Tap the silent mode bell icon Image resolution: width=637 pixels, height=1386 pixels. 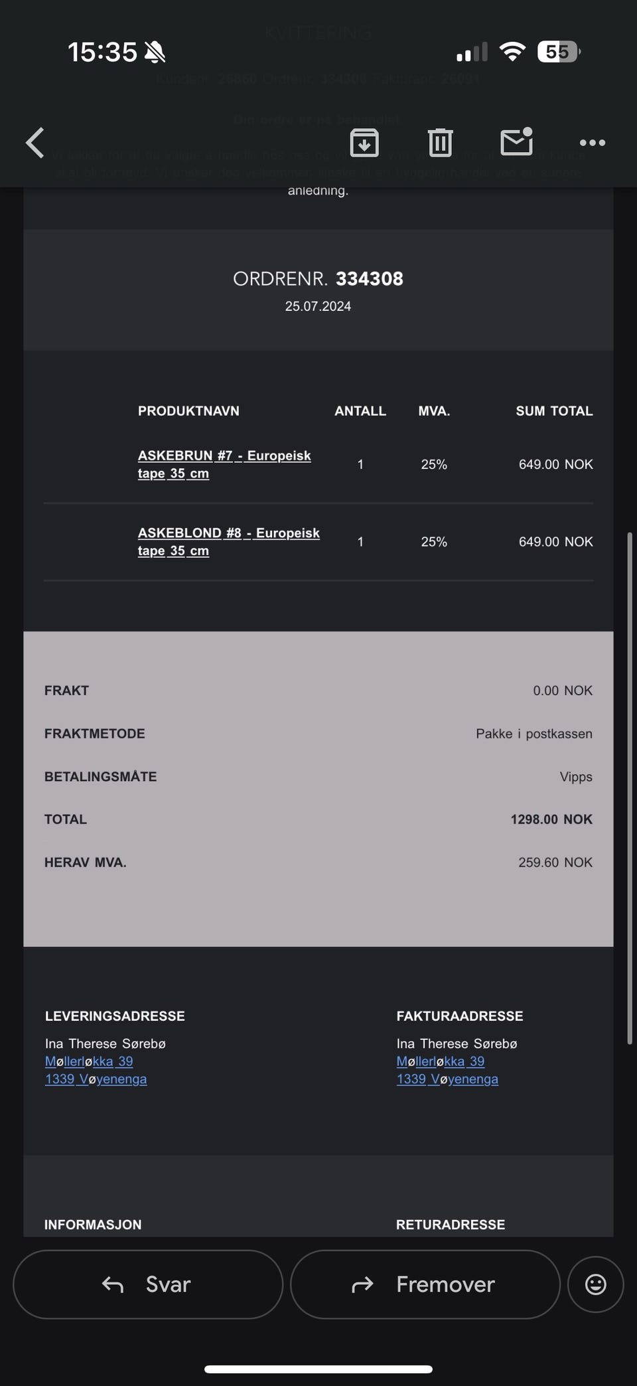click(x=155, y=52)
